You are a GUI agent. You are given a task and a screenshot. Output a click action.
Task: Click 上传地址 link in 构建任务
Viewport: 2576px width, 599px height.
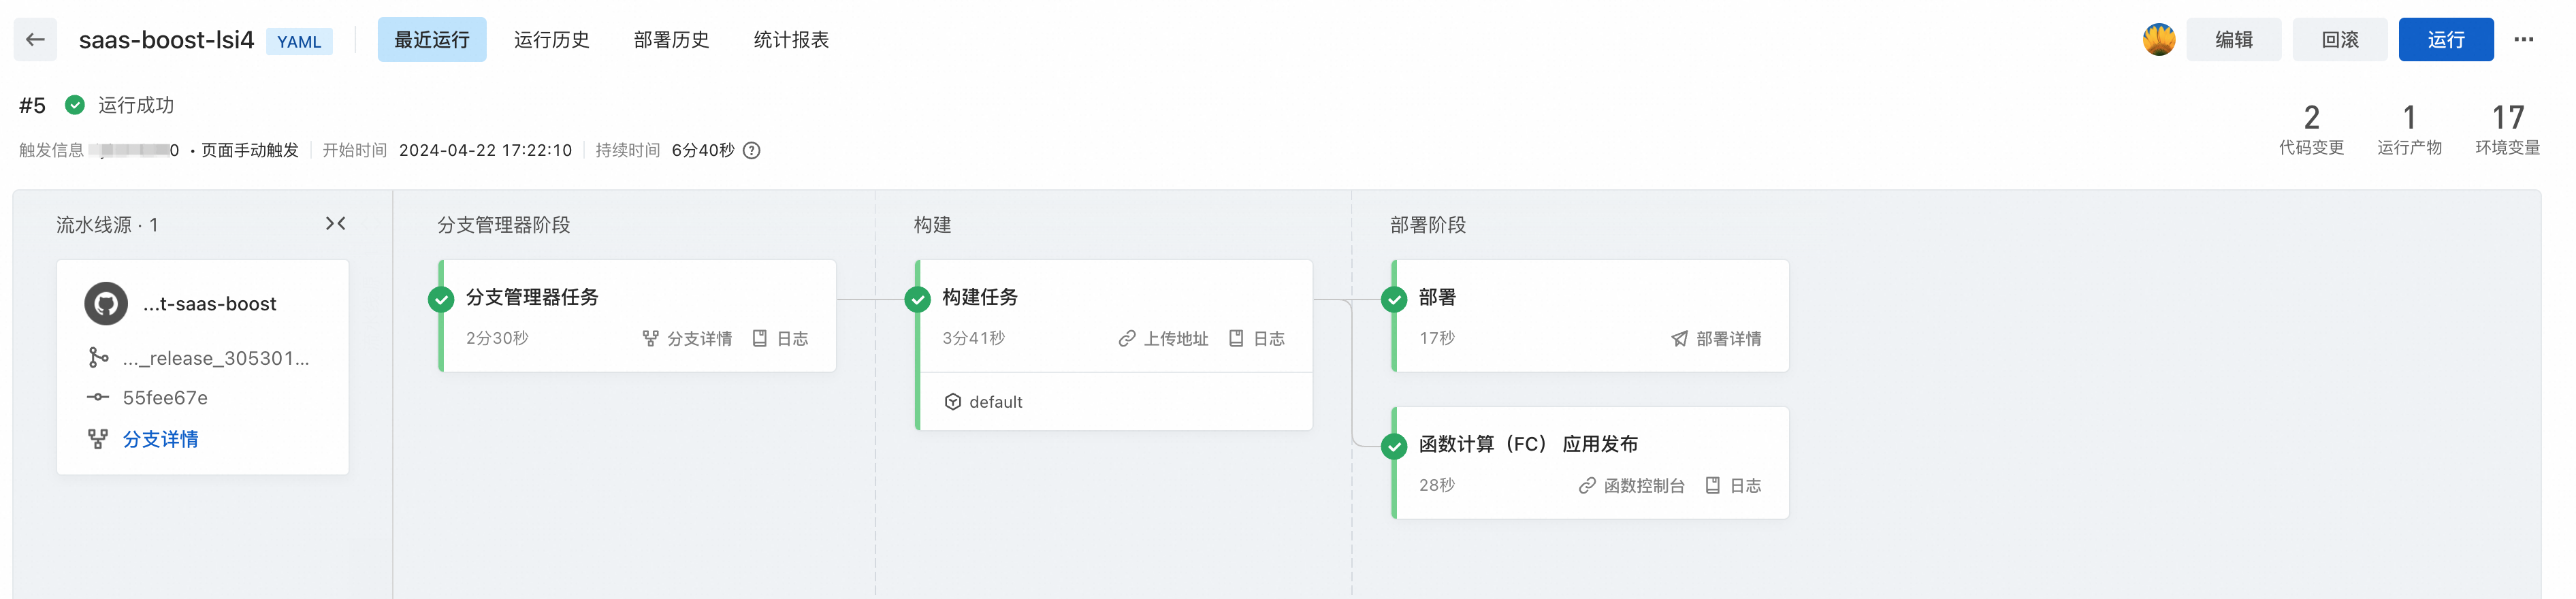pyautogui.click(x=1164, y=339)
